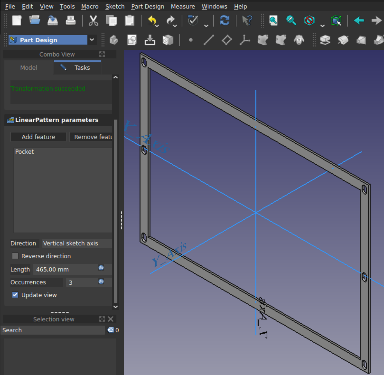Click the Create datum line icon

[209, 40]
